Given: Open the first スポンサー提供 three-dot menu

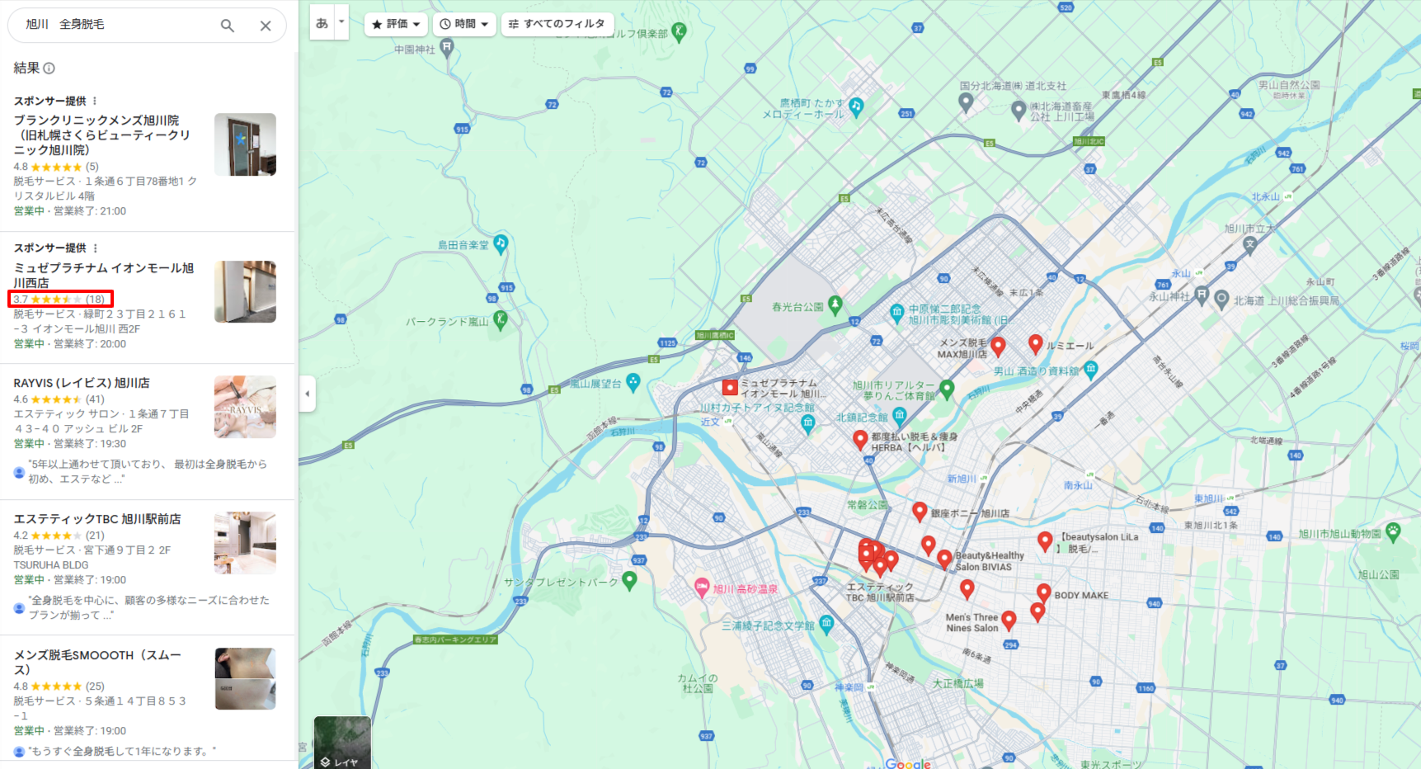Looking at the screenshot, I should click(x=95, y=101).
